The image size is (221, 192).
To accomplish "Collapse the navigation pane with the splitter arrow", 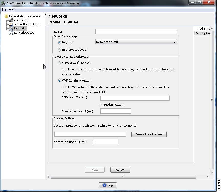I will coord(45,14).
